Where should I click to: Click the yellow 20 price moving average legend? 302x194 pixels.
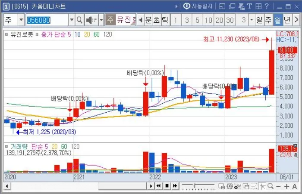point(87,34)
